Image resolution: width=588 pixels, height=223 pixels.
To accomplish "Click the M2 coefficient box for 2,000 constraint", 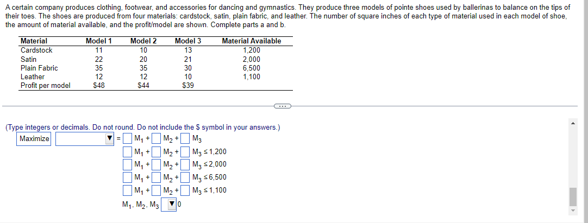I will tap(157, 164).
